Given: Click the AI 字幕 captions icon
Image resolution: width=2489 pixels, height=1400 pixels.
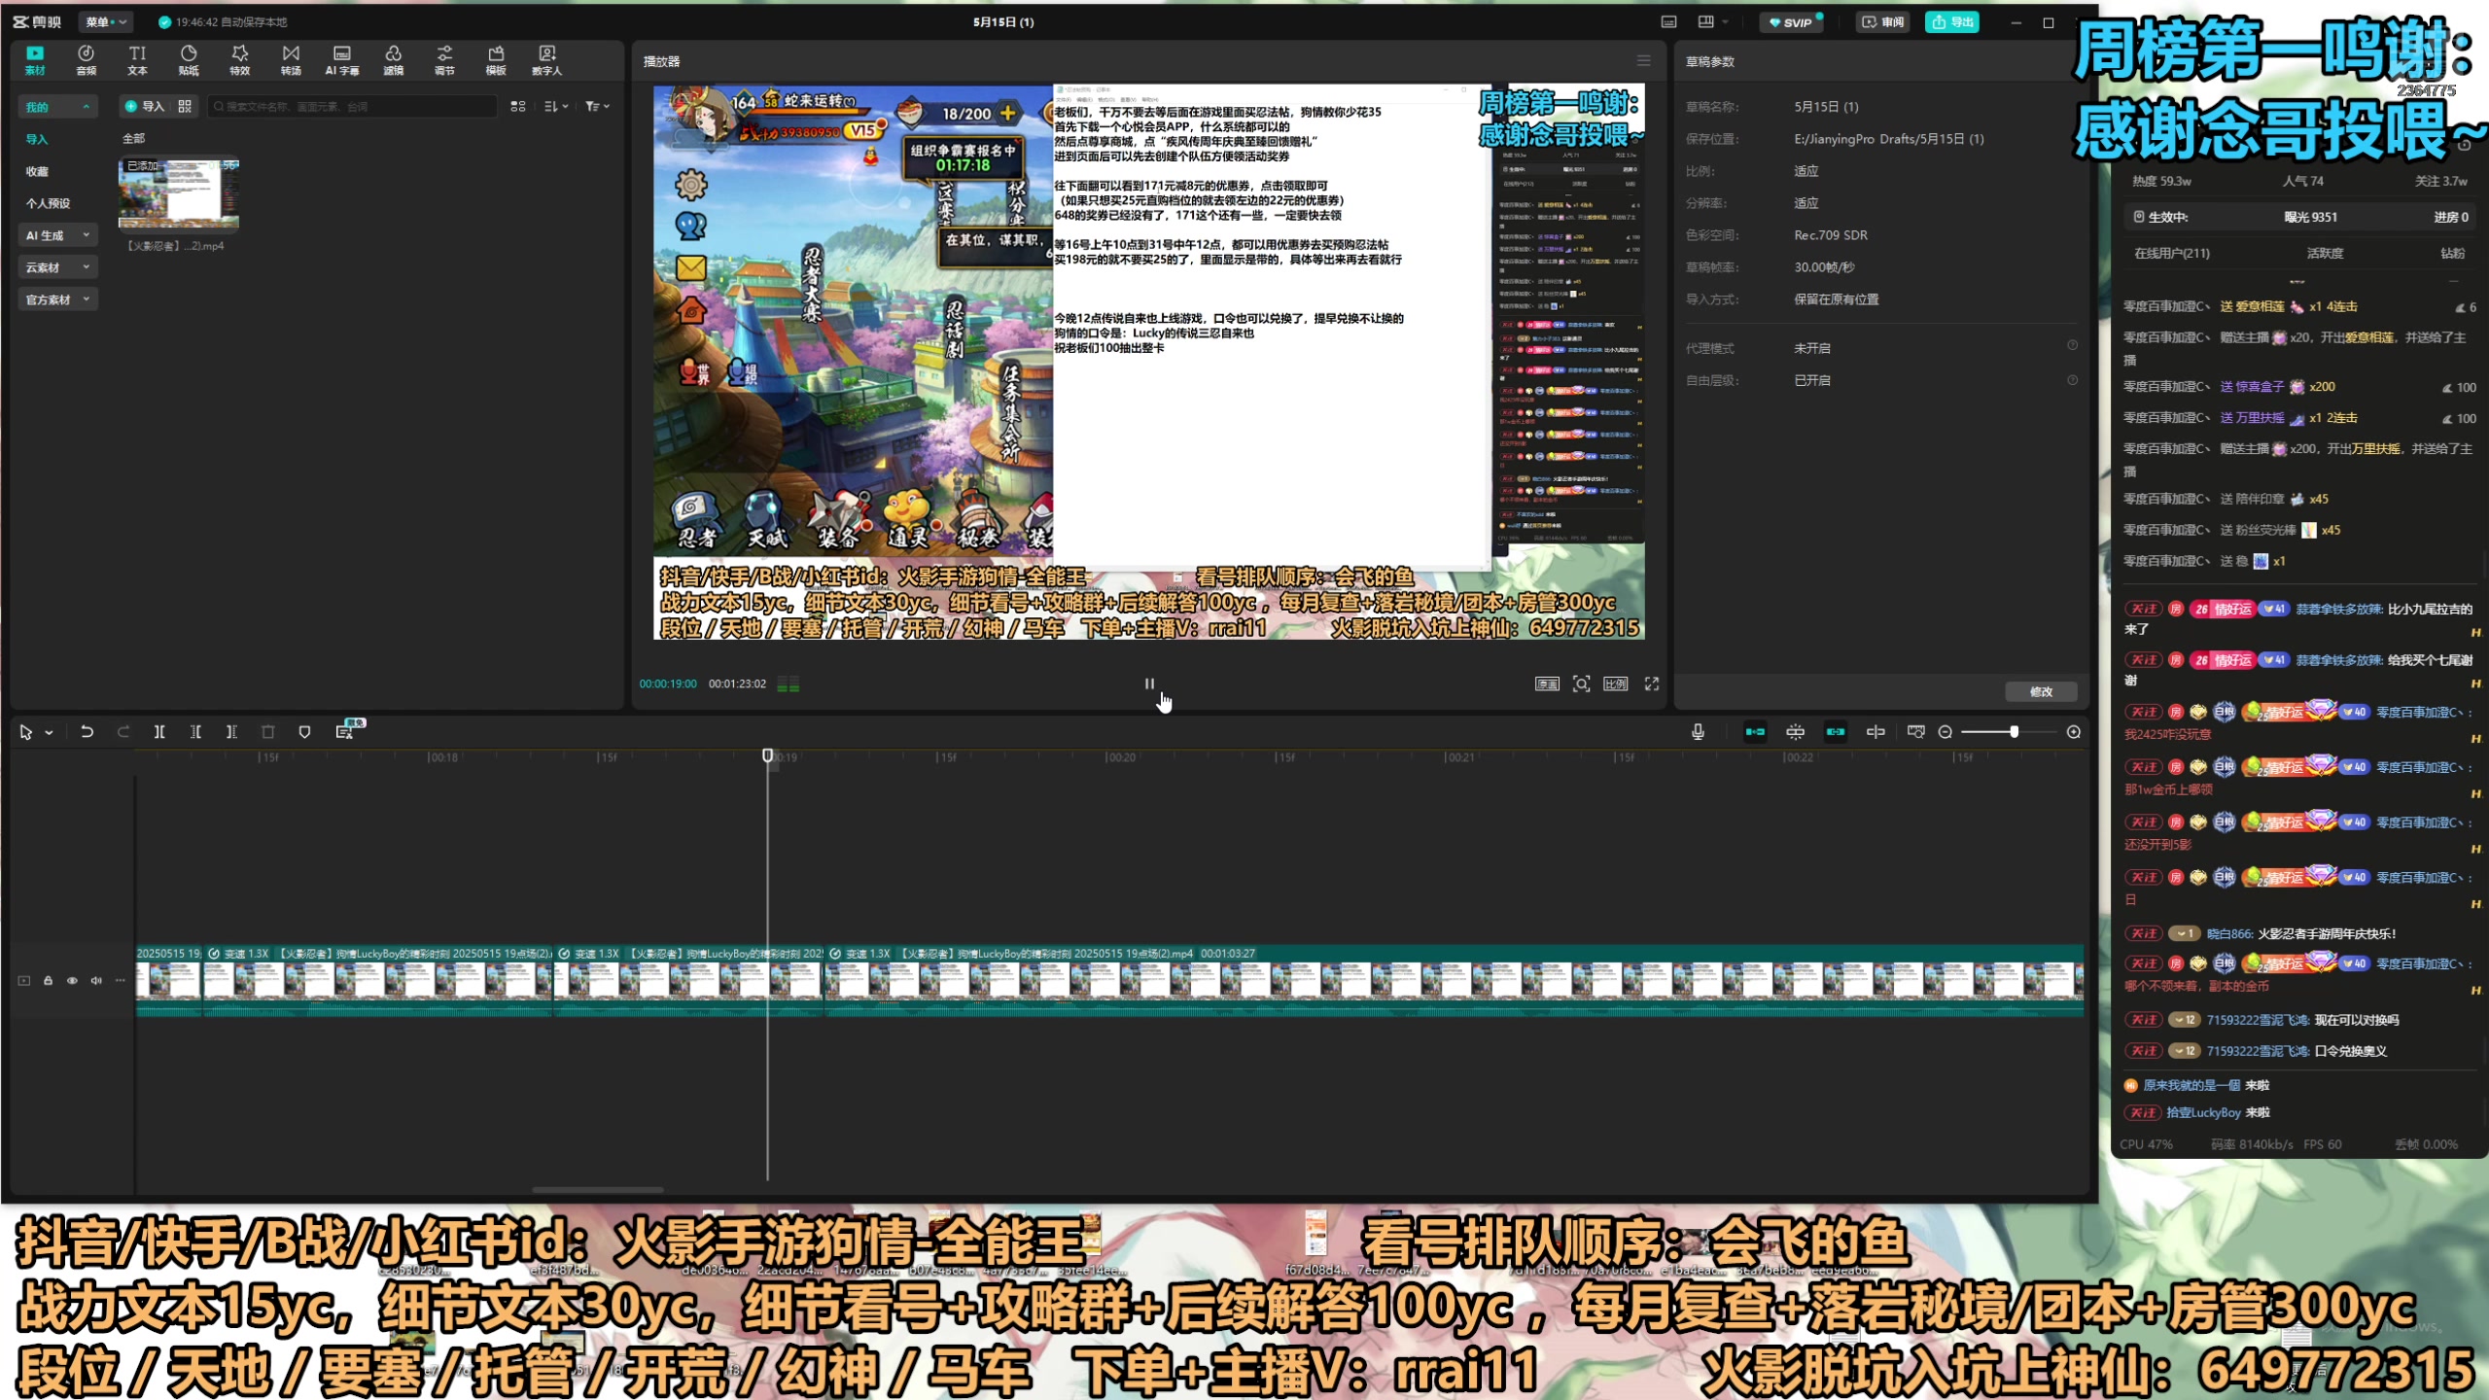Looking at the screenshot, I should pos(342,59).
